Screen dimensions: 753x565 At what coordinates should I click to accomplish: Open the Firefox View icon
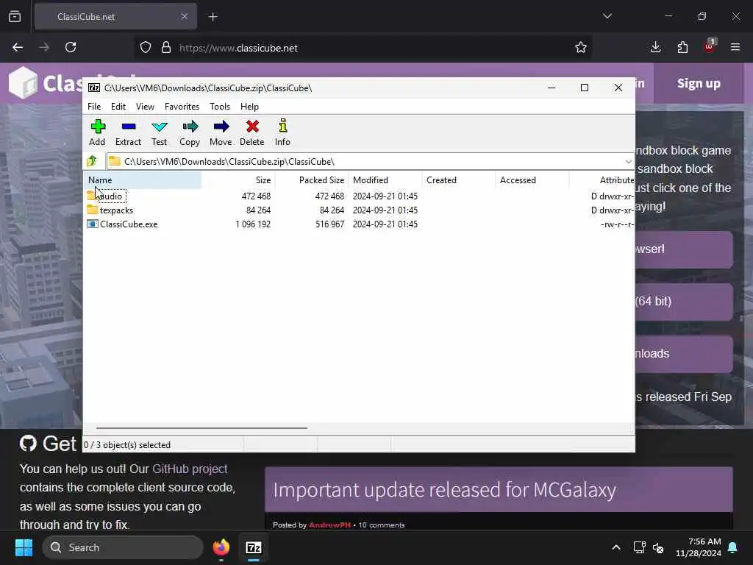15,16
